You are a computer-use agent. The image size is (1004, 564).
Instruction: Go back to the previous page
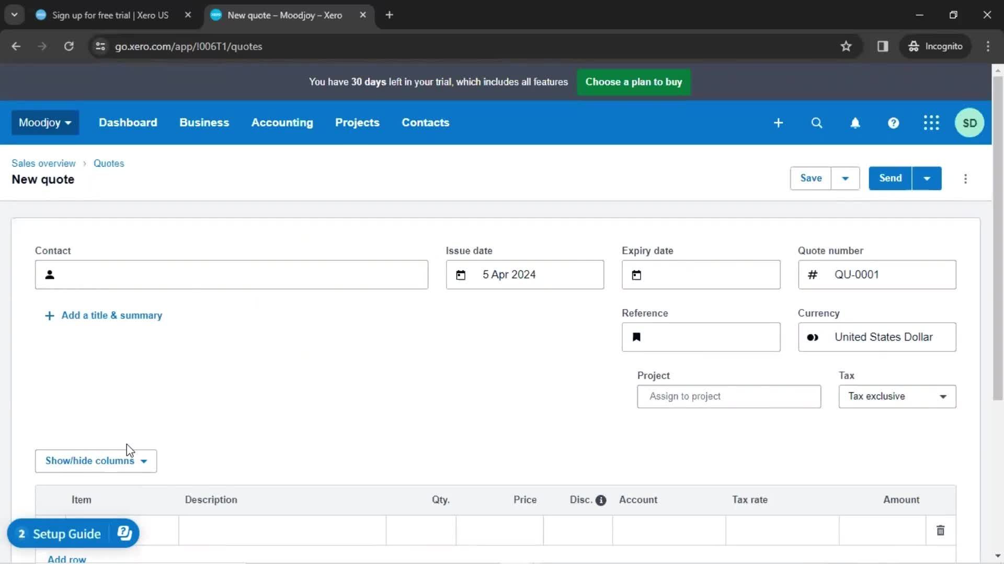click(x=16, y=46)
